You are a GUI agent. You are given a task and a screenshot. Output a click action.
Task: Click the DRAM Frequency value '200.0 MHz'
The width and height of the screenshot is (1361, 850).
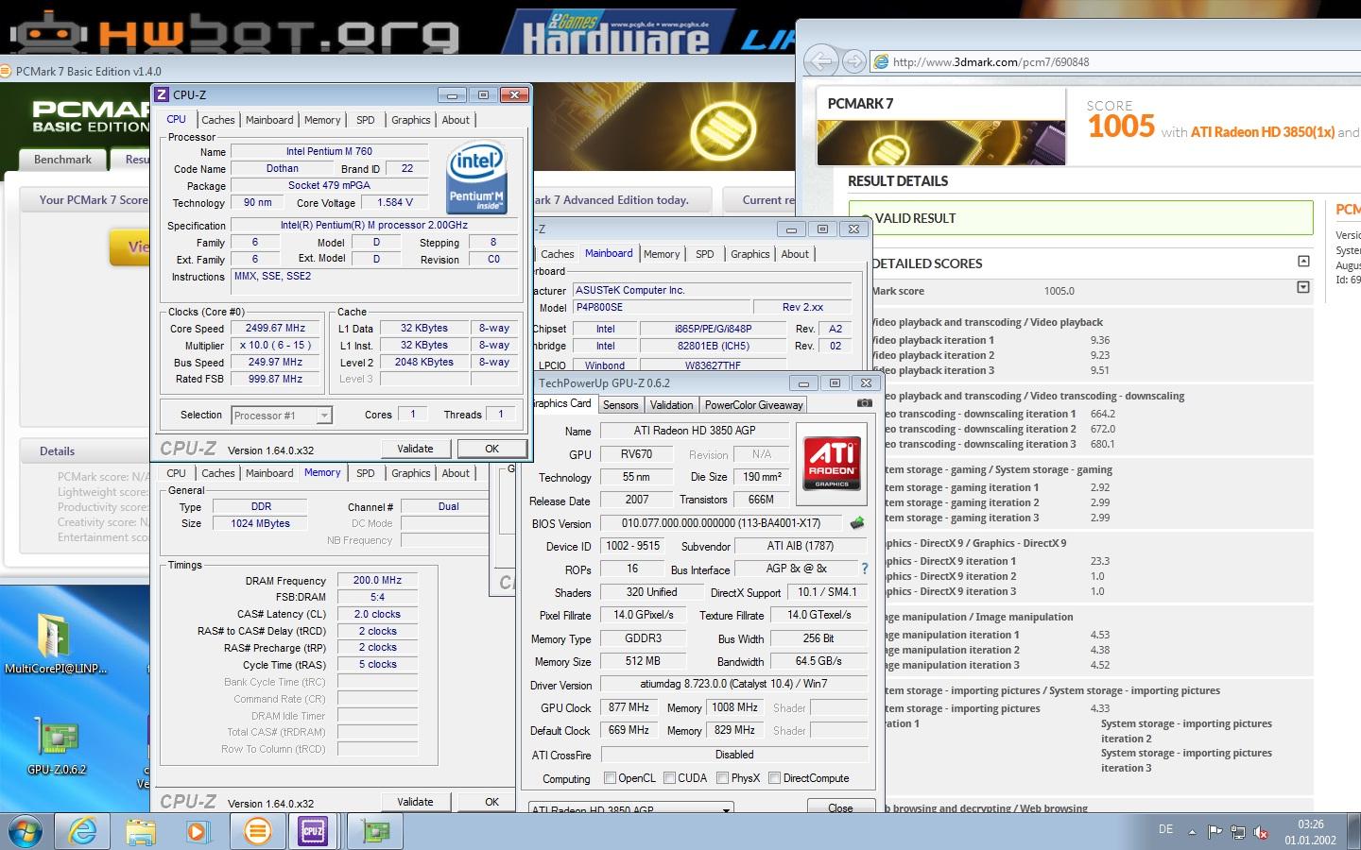click(x=377, y=580)
